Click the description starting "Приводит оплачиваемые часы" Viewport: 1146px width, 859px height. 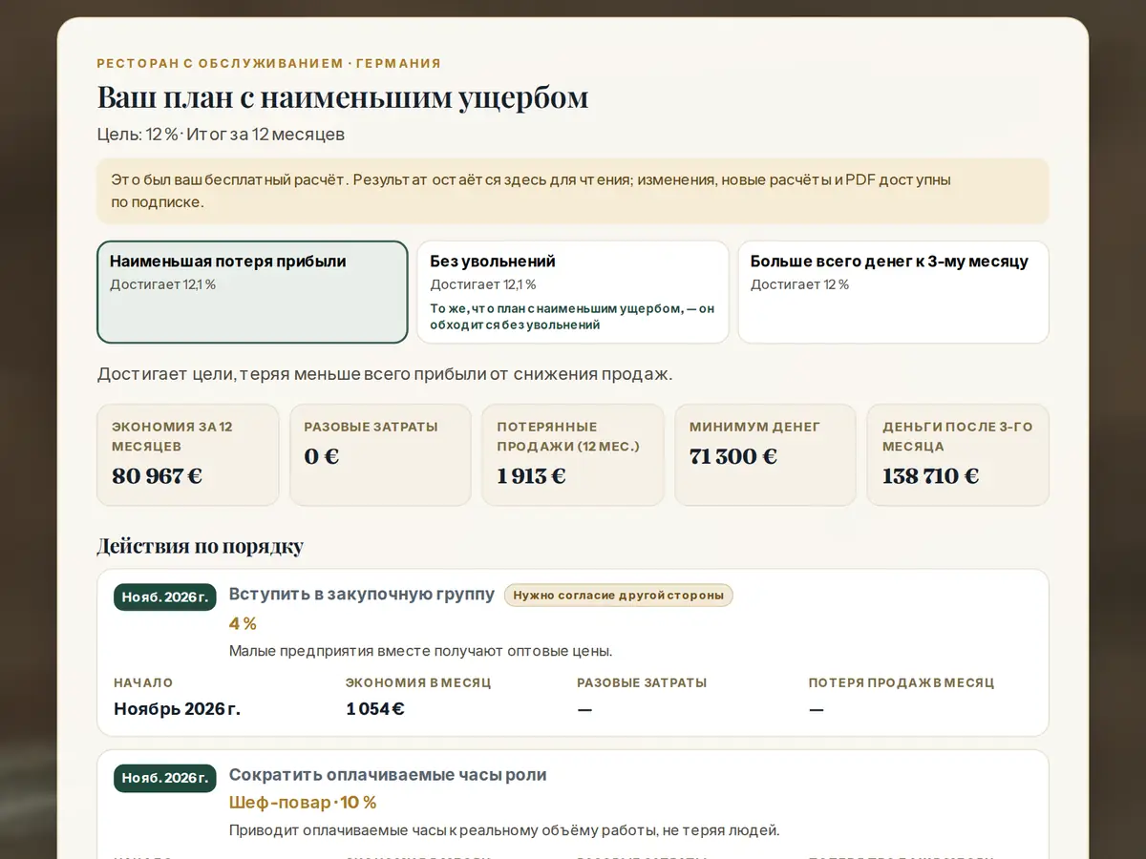(x=504, y=830)
